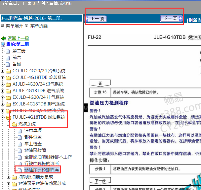Image resolution: width=201 pixels, height=190 pixels.
Task: Open the 燃油泵故障 page
Action: (35, 151)
